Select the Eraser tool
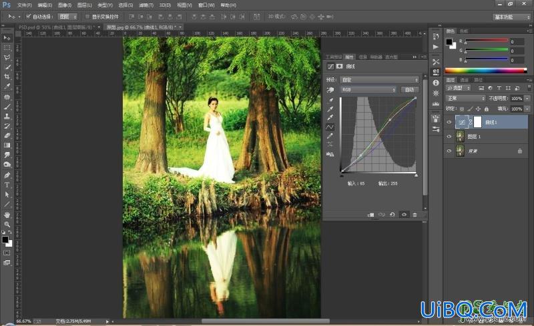This screenshot has width=534, height=326. (7, 135)
